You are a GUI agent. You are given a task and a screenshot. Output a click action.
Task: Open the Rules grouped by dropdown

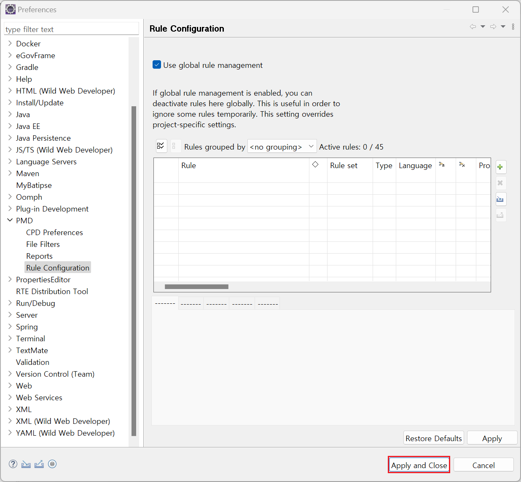pyautogui.click(x=282, y=147)
